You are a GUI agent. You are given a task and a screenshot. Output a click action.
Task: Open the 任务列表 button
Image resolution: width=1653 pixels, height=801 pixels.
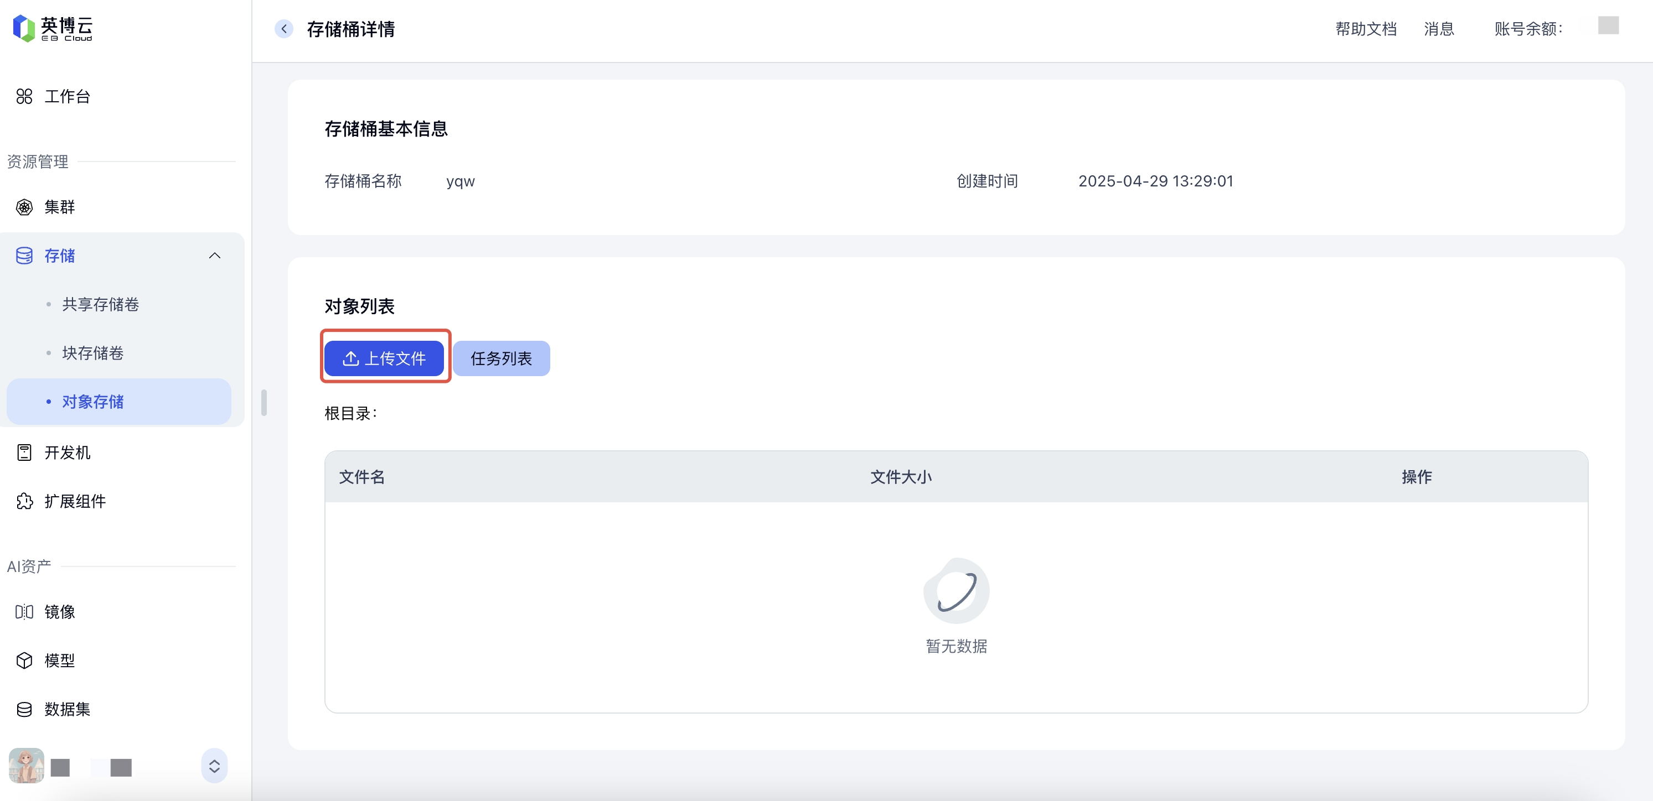(501, 358)
